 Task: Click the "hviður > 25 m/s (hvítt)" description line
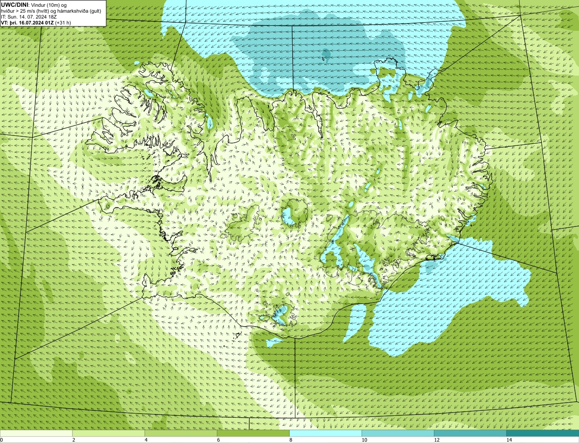pos(51,10)
